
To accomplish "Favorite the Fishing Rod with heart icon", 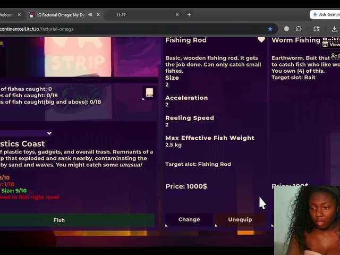I will pyautogui.click(x=261, y=40).
